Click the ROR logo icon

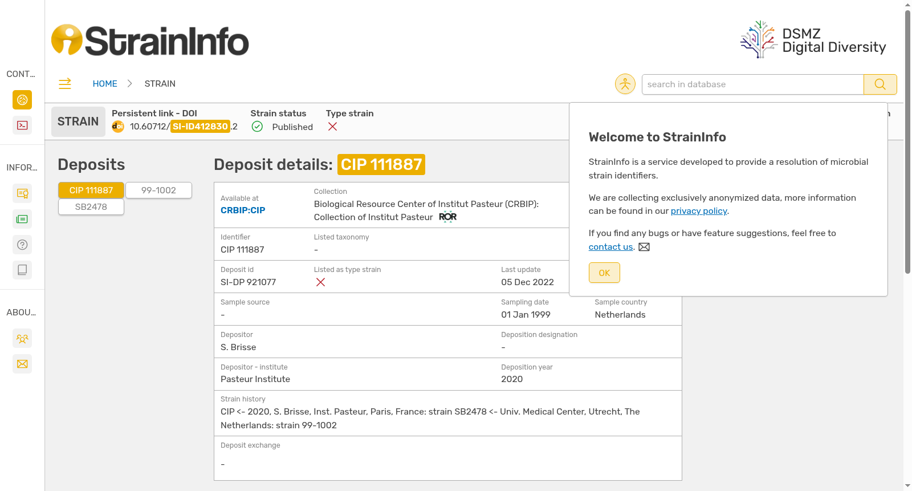pos(447,217)
